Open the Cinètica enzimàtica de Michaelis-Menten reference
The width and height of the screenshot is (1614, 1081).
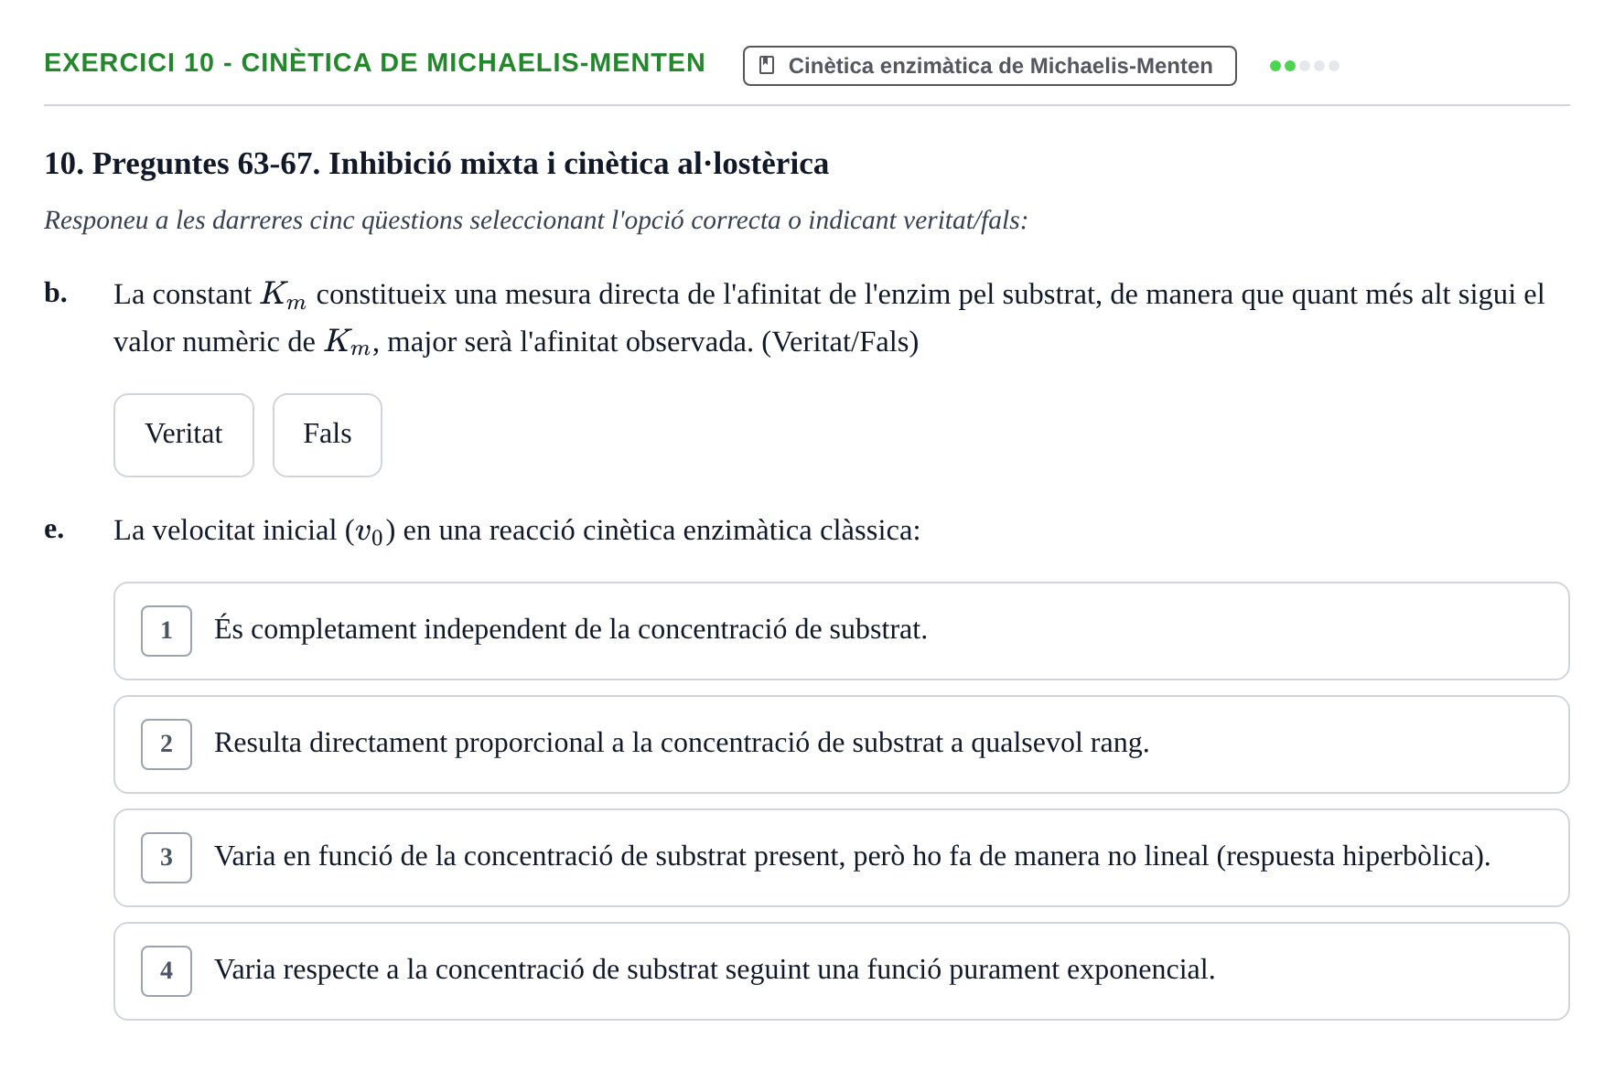coord(989,66)
